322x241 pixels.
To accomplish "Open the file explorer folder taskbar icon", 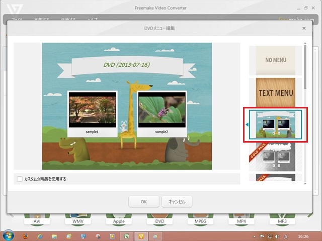I will [54, 235].
